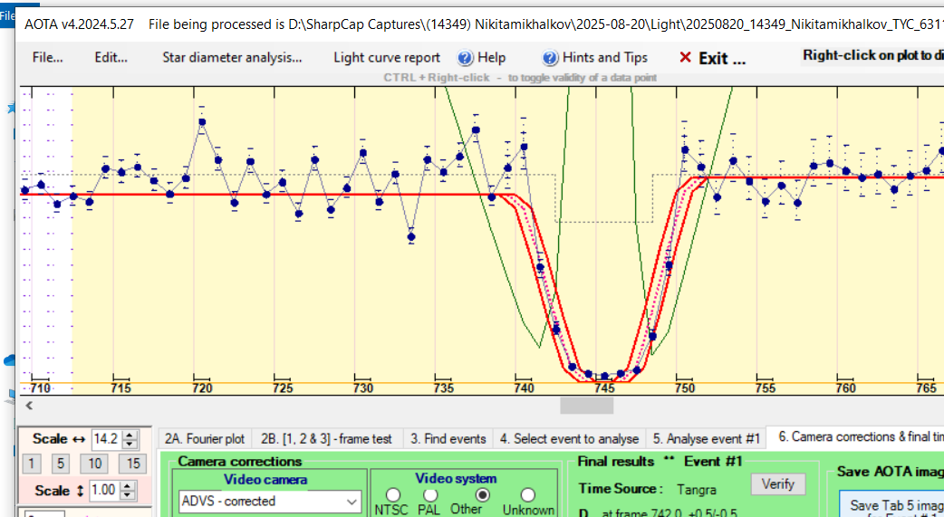Open the File menu

(x=47, y=58)
